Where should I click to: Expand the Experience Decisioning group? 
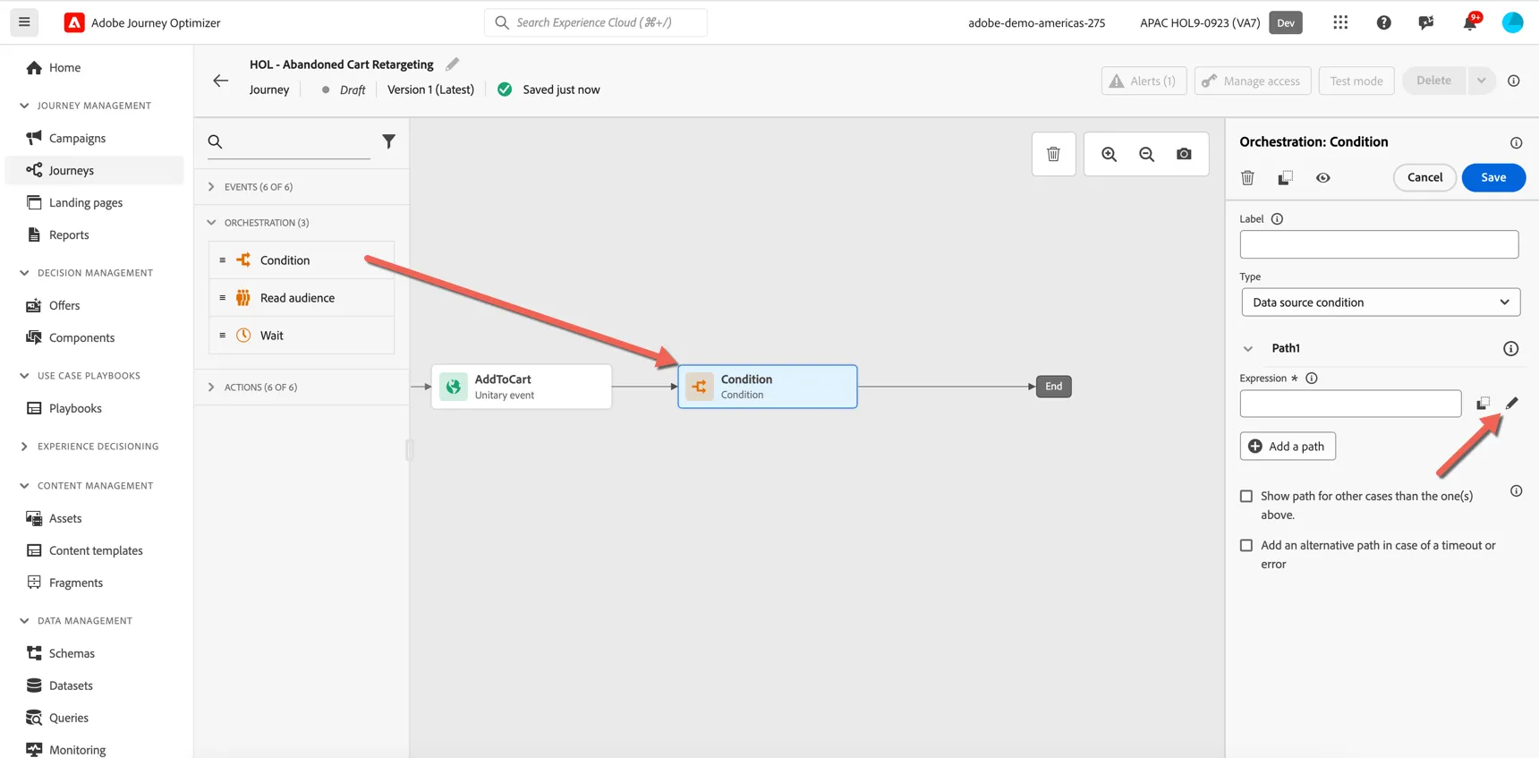(24, 447)
